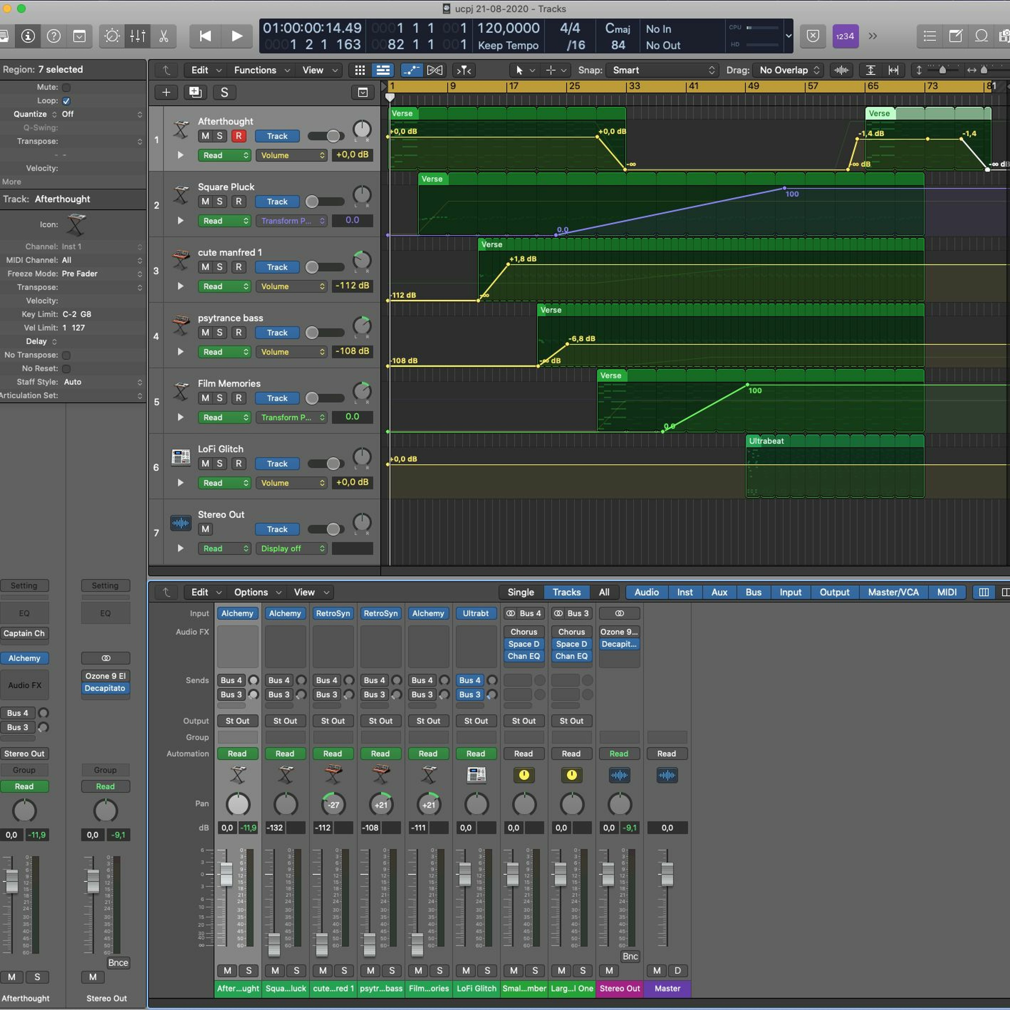
Task: Disable record on Afterthought track
Action: point(238,136)
